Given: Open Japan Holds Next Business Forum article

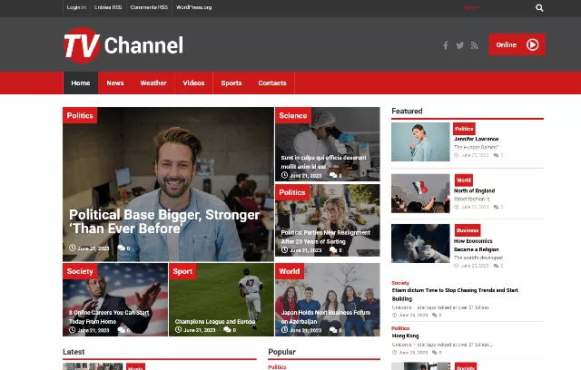Looking at the screenshot, I should 325,317.
